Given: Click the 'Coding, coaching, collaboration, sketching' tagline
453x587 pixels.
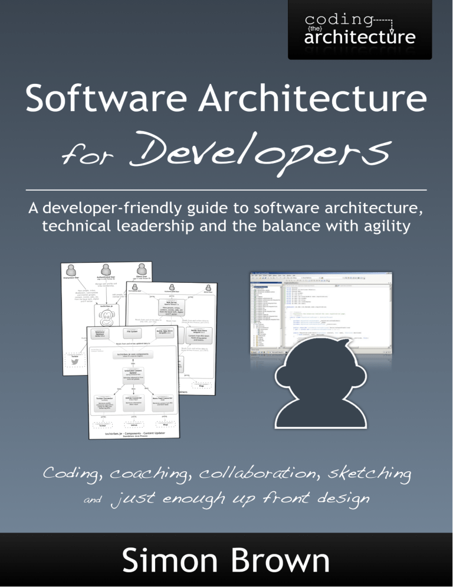Looking at the screenshot, I should click(x=226, y=474).
